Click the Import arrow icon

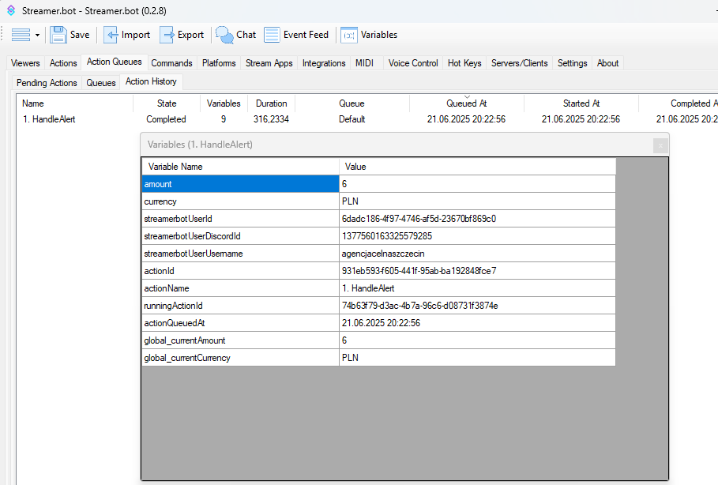point(111,35)
